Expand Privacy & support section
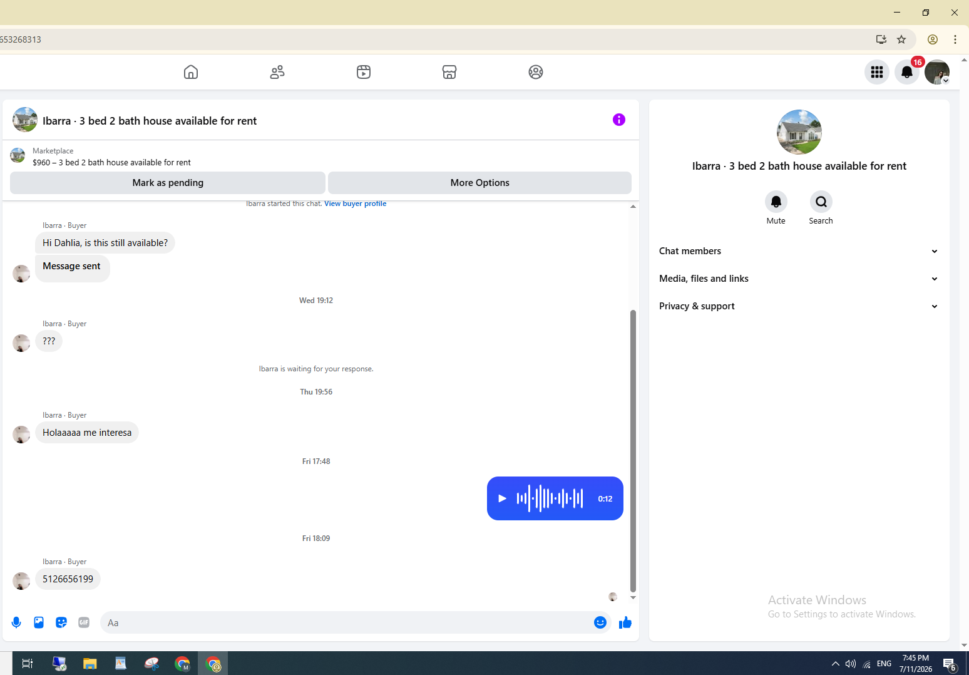 [799, 306]
